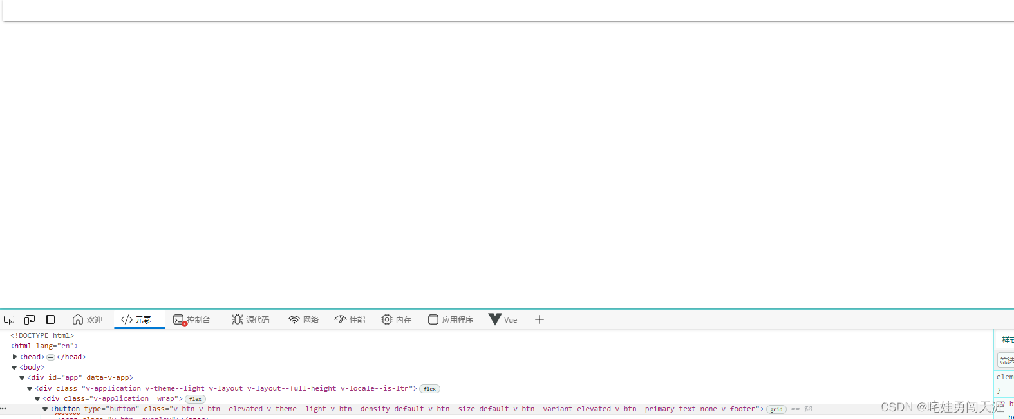1014x419 pixels.
Task: Open the 性能 (Performance) tab
Action: click(350, 319)
